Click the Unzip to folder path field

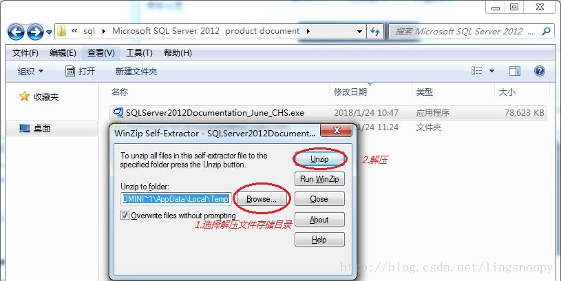[x=176, y=199]
